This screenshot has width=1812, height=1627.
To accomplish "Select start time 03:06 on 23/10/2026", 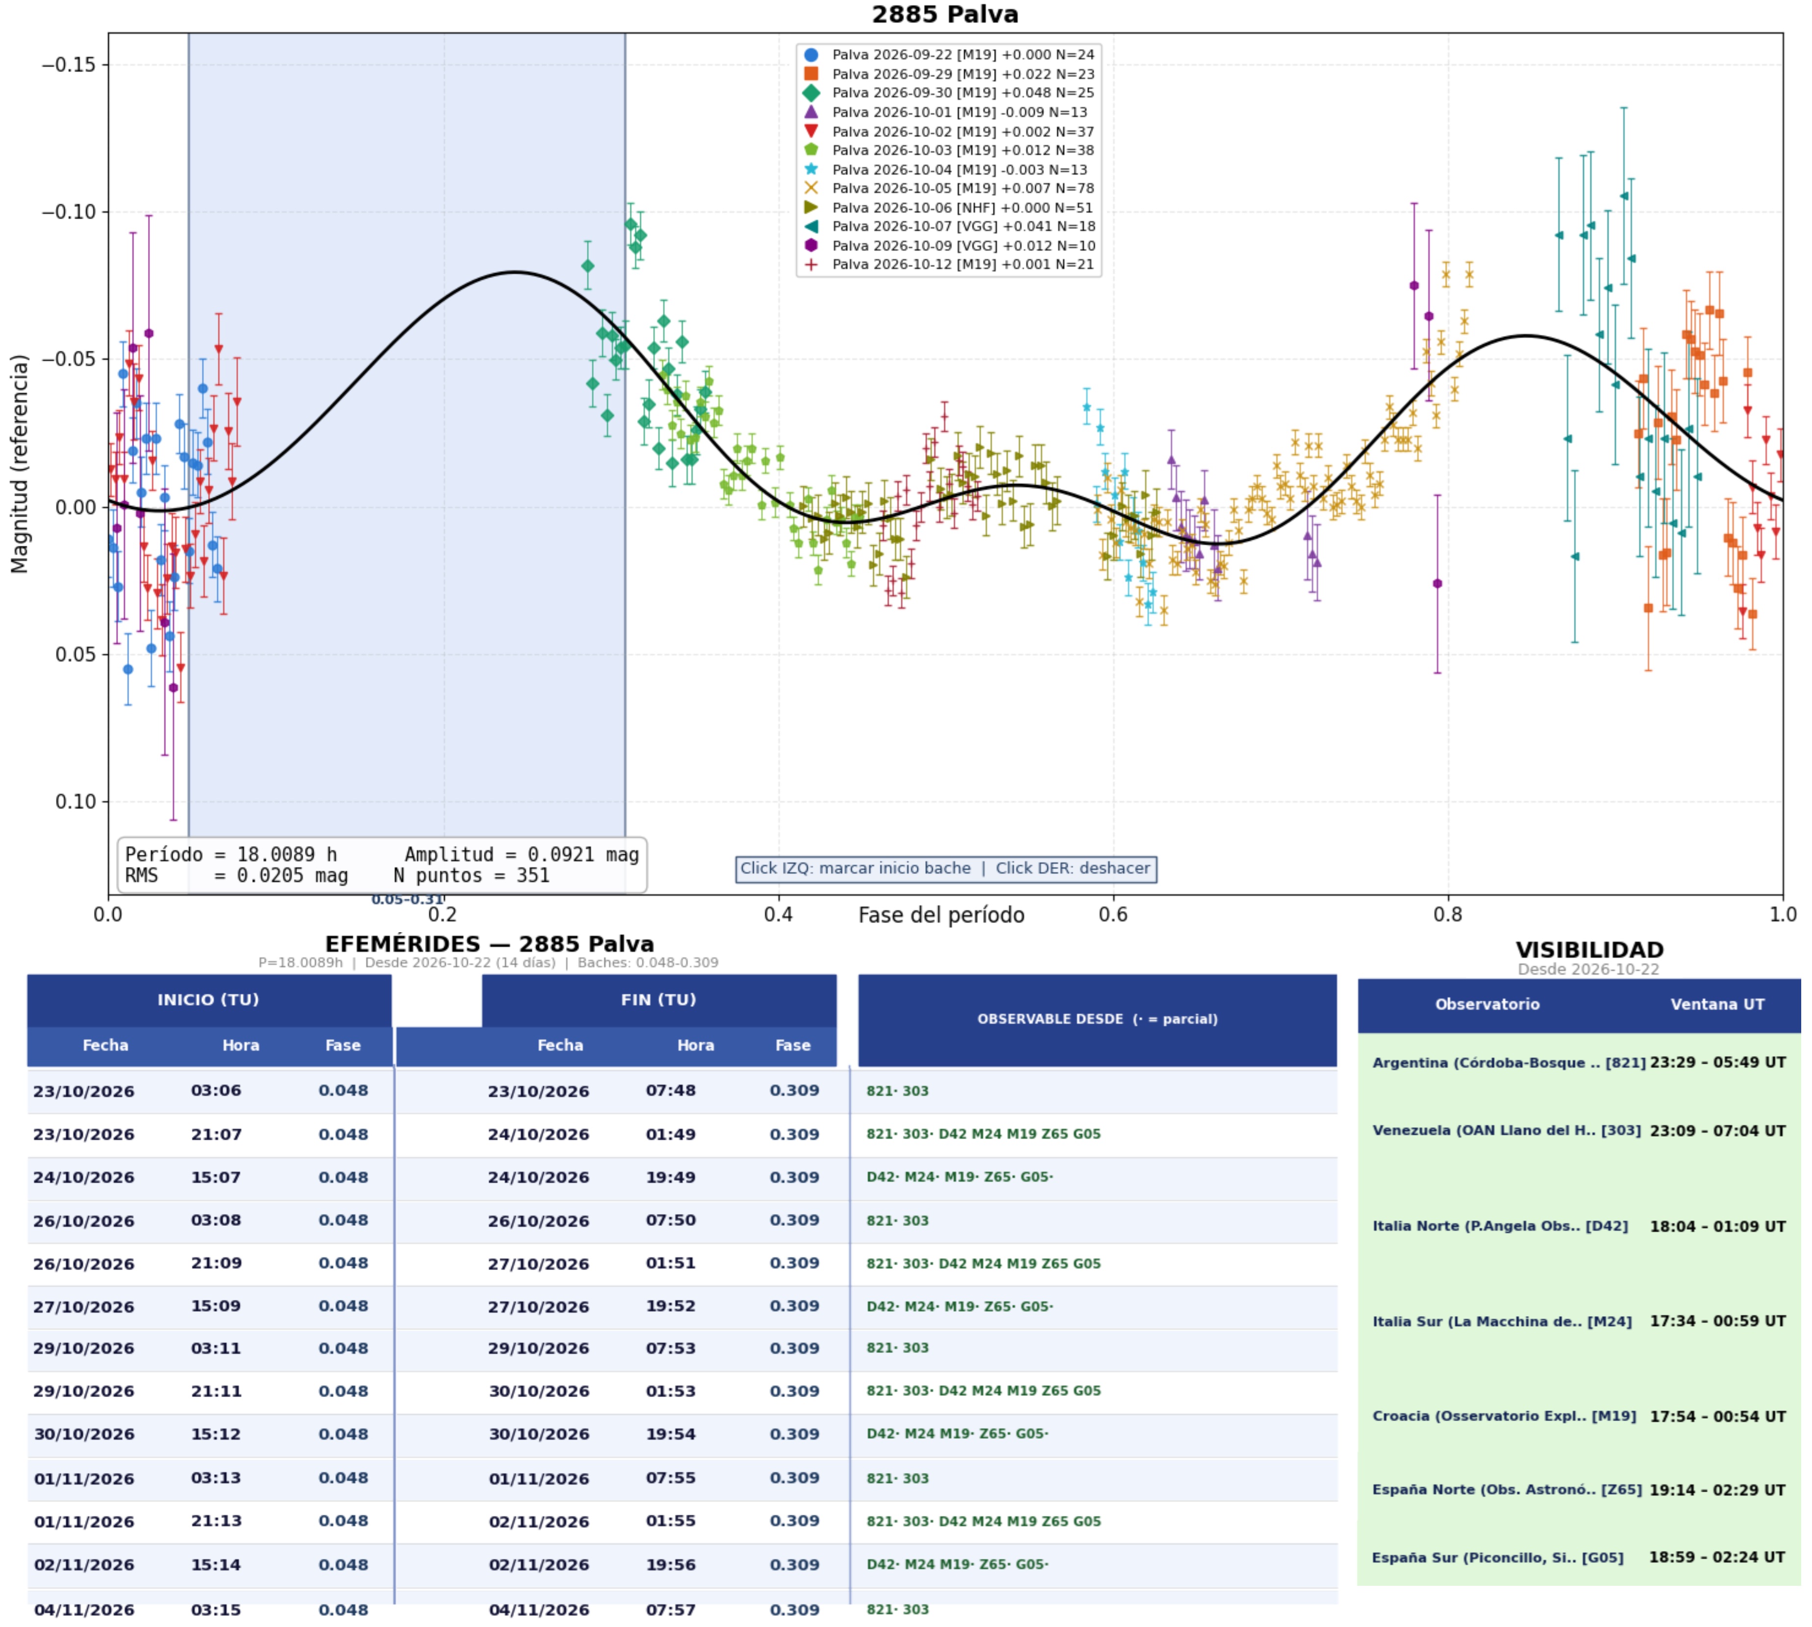I will click(215, 1091).
